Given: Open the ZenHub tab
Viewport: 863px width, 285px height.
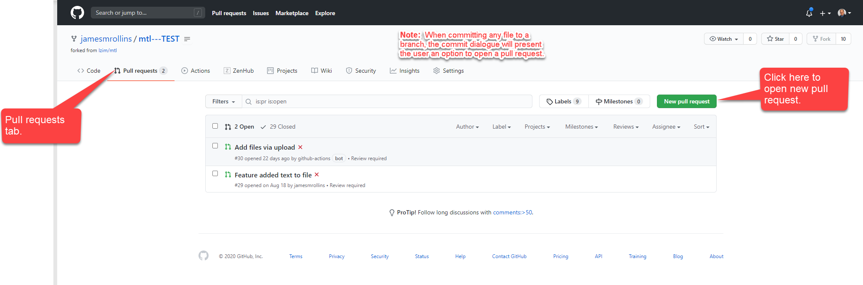Looking at the screenshot, I should pyautogui.click(x=239, y=71).
